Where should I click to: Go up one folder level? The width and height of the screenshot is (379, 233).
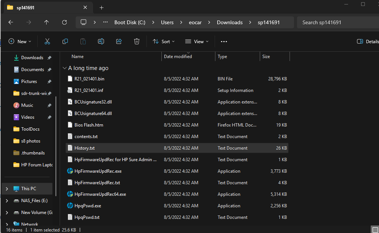pyautogui.click(x=46, y=22)
